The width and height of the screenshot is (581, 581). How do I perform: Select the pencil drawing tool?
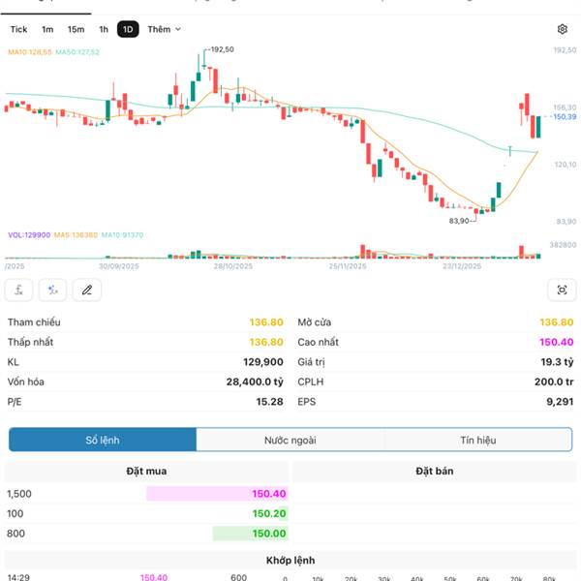click(x=87, y=290)
